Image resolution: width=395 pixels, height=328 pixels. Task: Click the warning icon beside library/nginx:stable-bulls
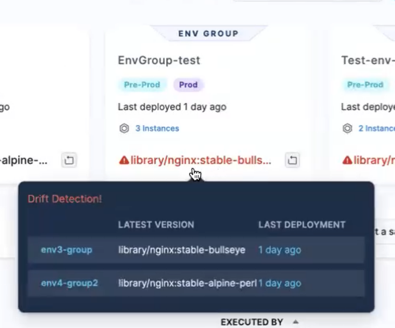click(x=124, y=160)
